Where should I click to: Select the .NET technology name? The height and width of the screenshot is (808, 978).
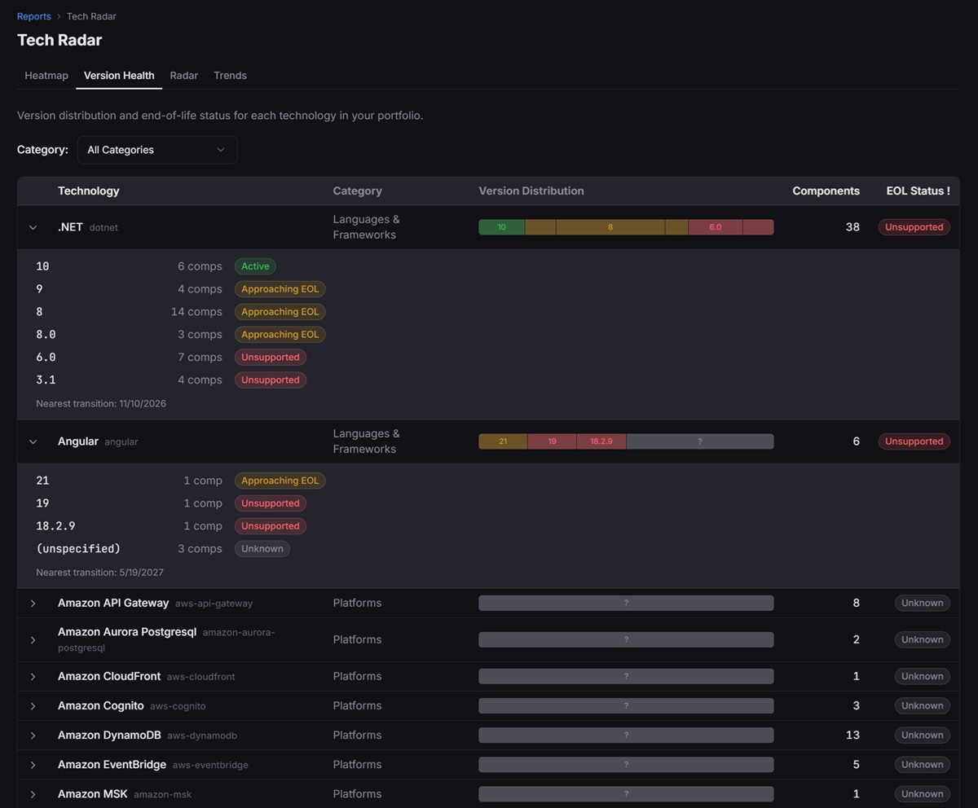(x=70, y=227)
